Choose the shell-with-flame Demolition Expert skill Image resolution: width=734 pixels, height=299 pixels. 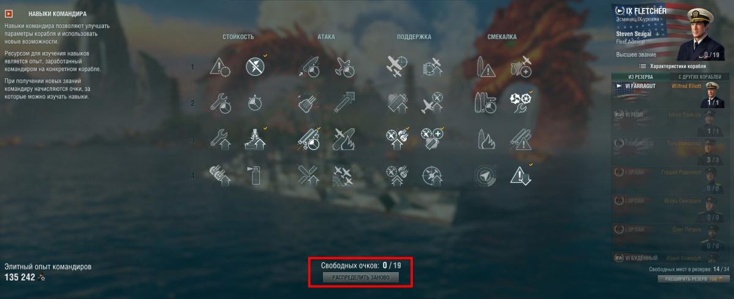[484, 140]
